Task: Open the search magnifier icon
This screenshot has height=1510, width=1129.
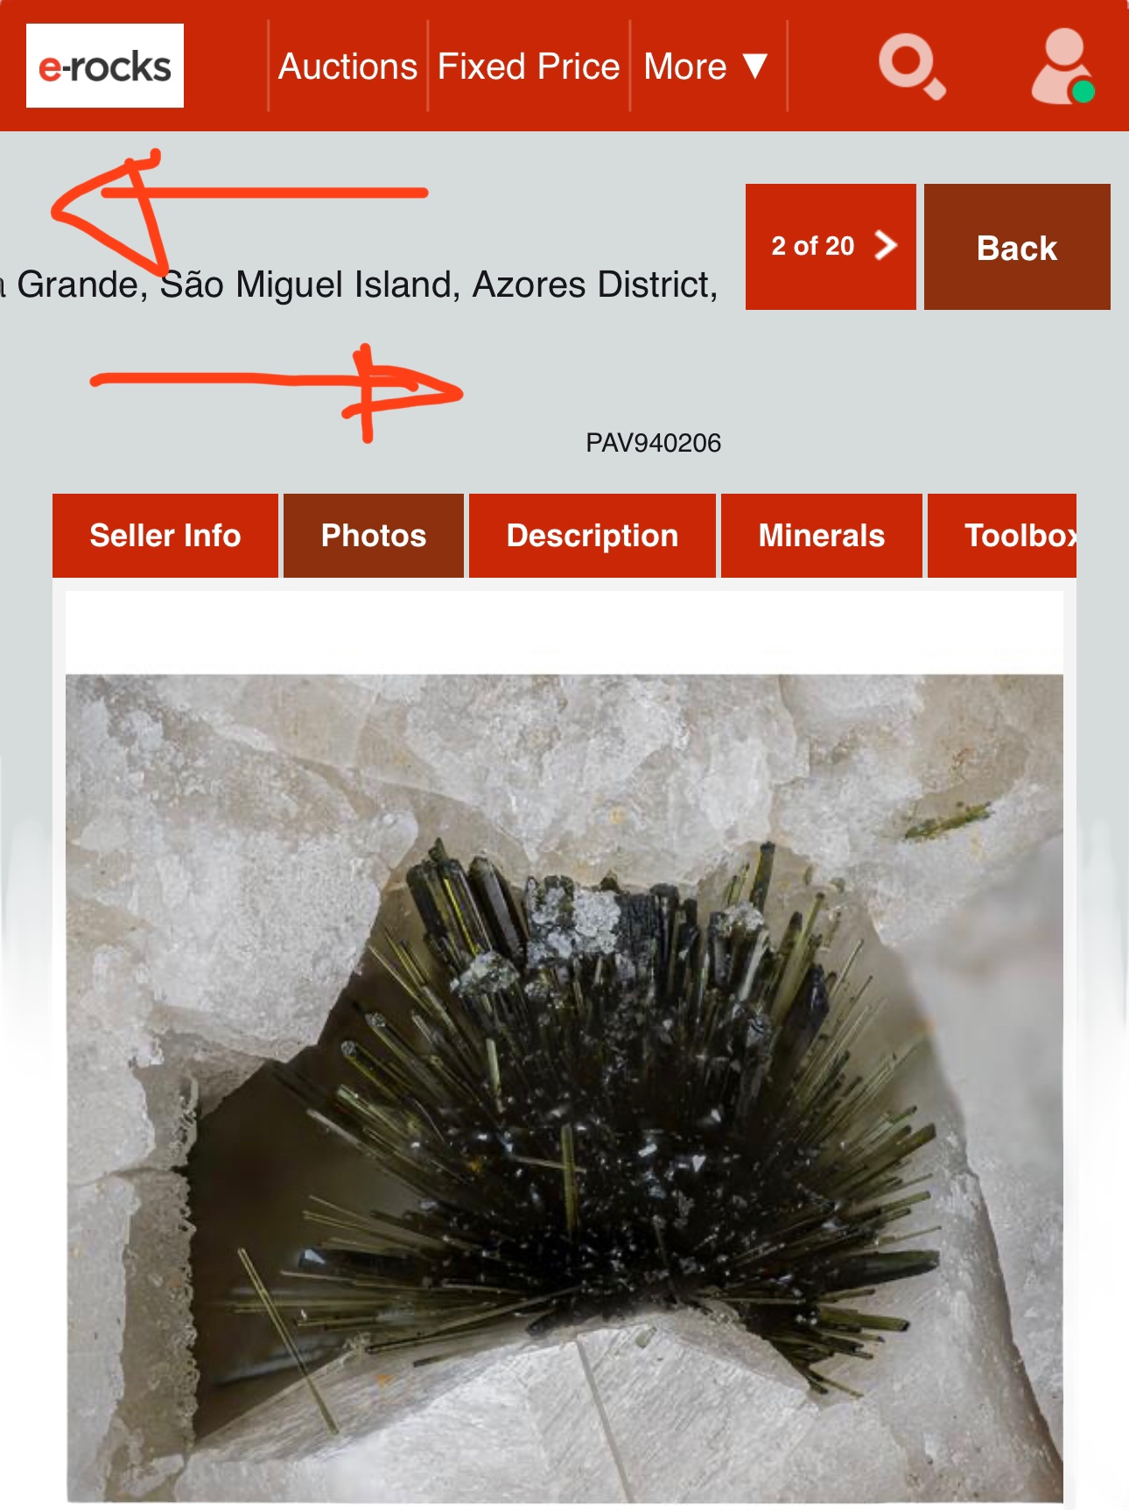Action: (912, 67)
